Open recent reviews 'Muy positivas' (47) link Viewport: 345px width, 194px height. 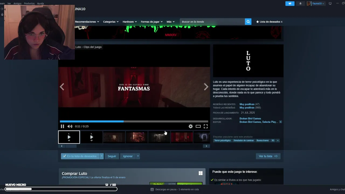click(x=247, y=104)
